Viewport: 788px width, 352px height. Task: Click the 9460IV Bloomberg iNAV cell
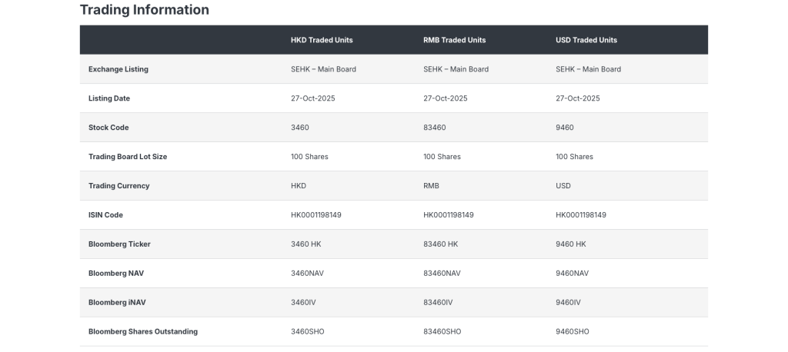click(x=568, y=303)
